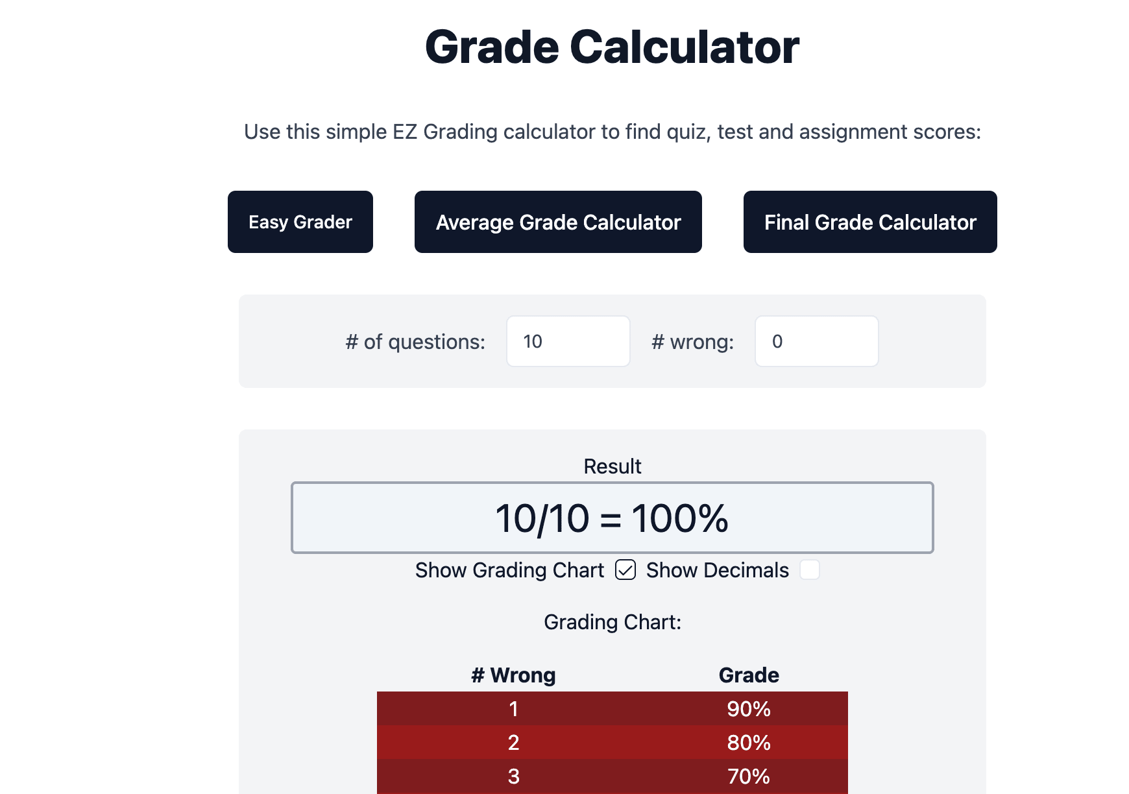Screen dimensions: 1129x794
Task: Uncheck the Show Grading Chart checkbox
Action: (625, 570)
